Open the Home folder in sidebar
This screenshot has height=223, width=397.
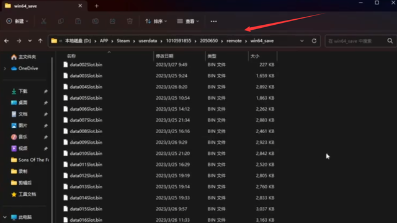pos(24,57)
